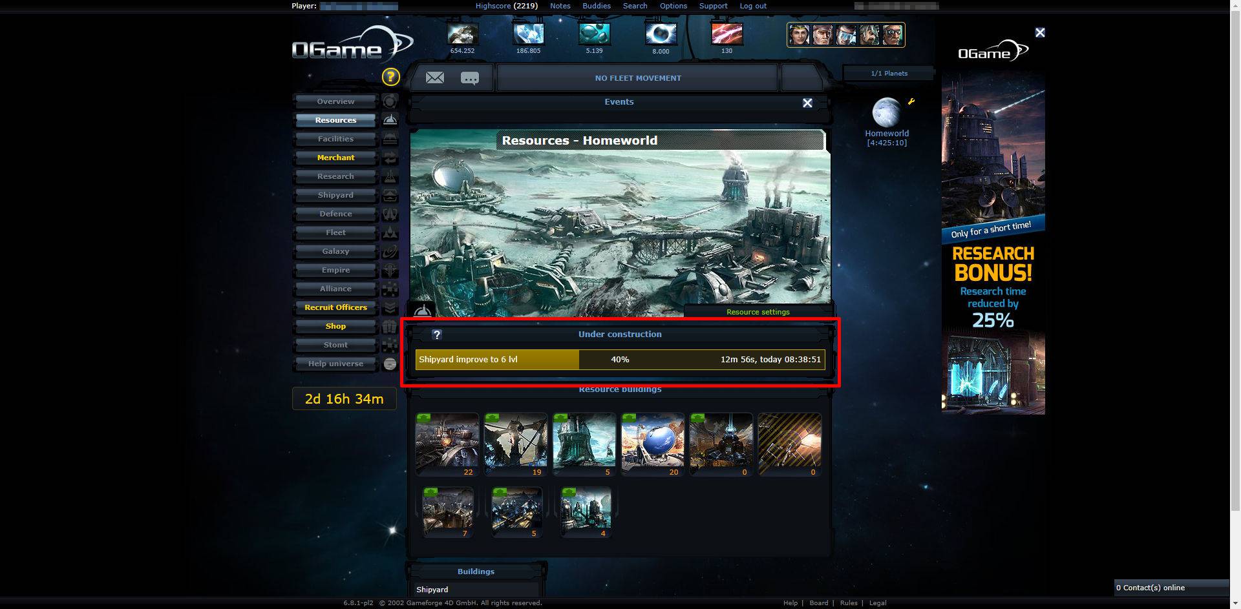The width and height of the screenshot is (1241, 609).
Task: Click the blue question mark in Under construction
Action: point(437,335)
